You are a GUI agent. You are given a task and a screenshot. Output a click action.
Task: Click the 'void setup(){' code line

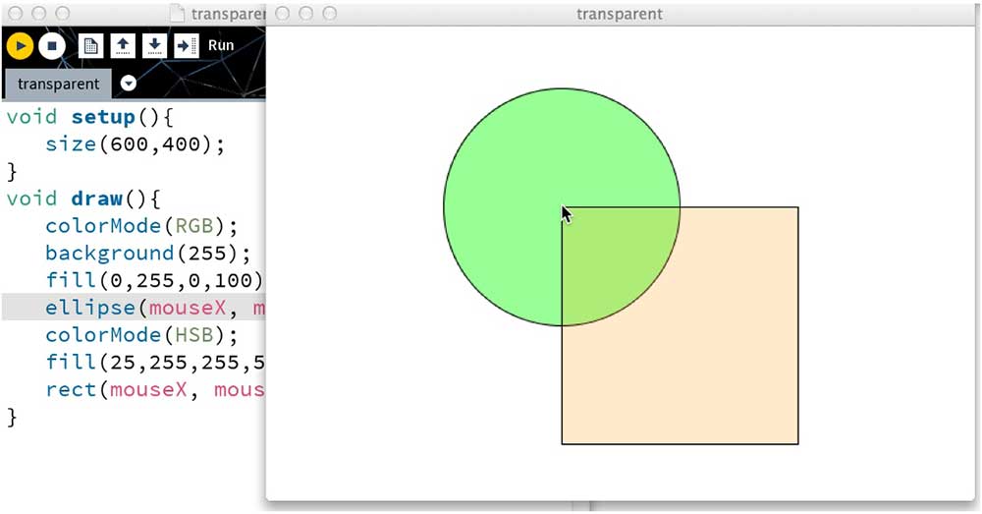point(90,117)
